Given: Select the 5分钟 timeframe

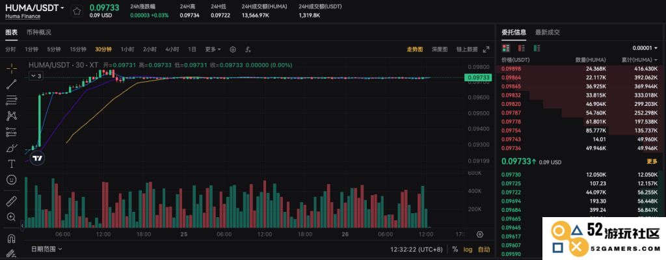Looking at the screenshot, I should click(x=54, y=49).
